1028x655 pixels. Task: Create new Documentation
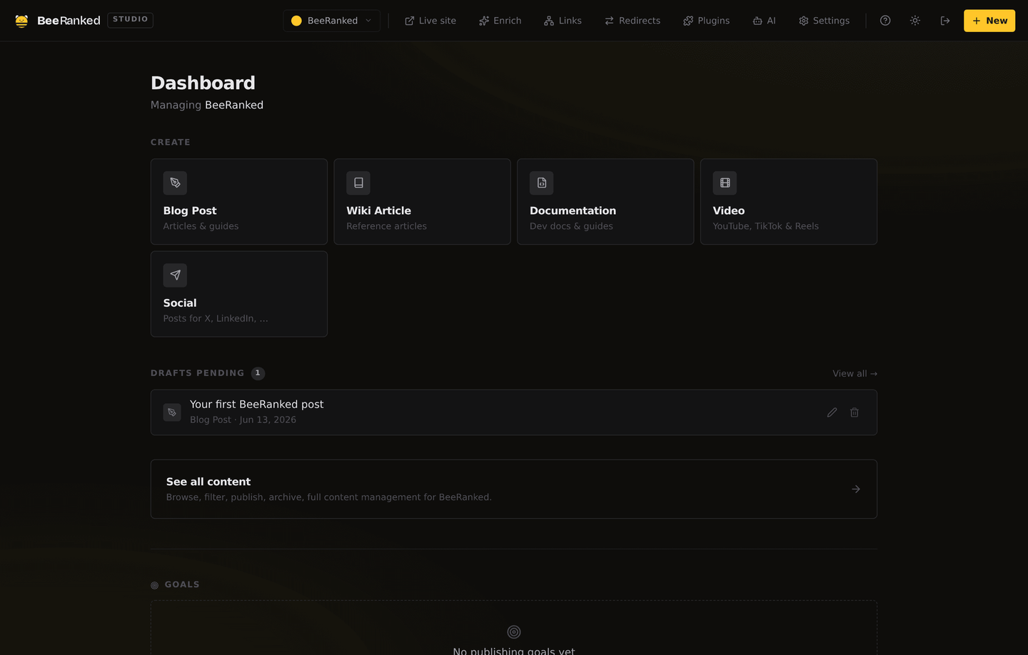pyautogui.click(x=605, y=202)
